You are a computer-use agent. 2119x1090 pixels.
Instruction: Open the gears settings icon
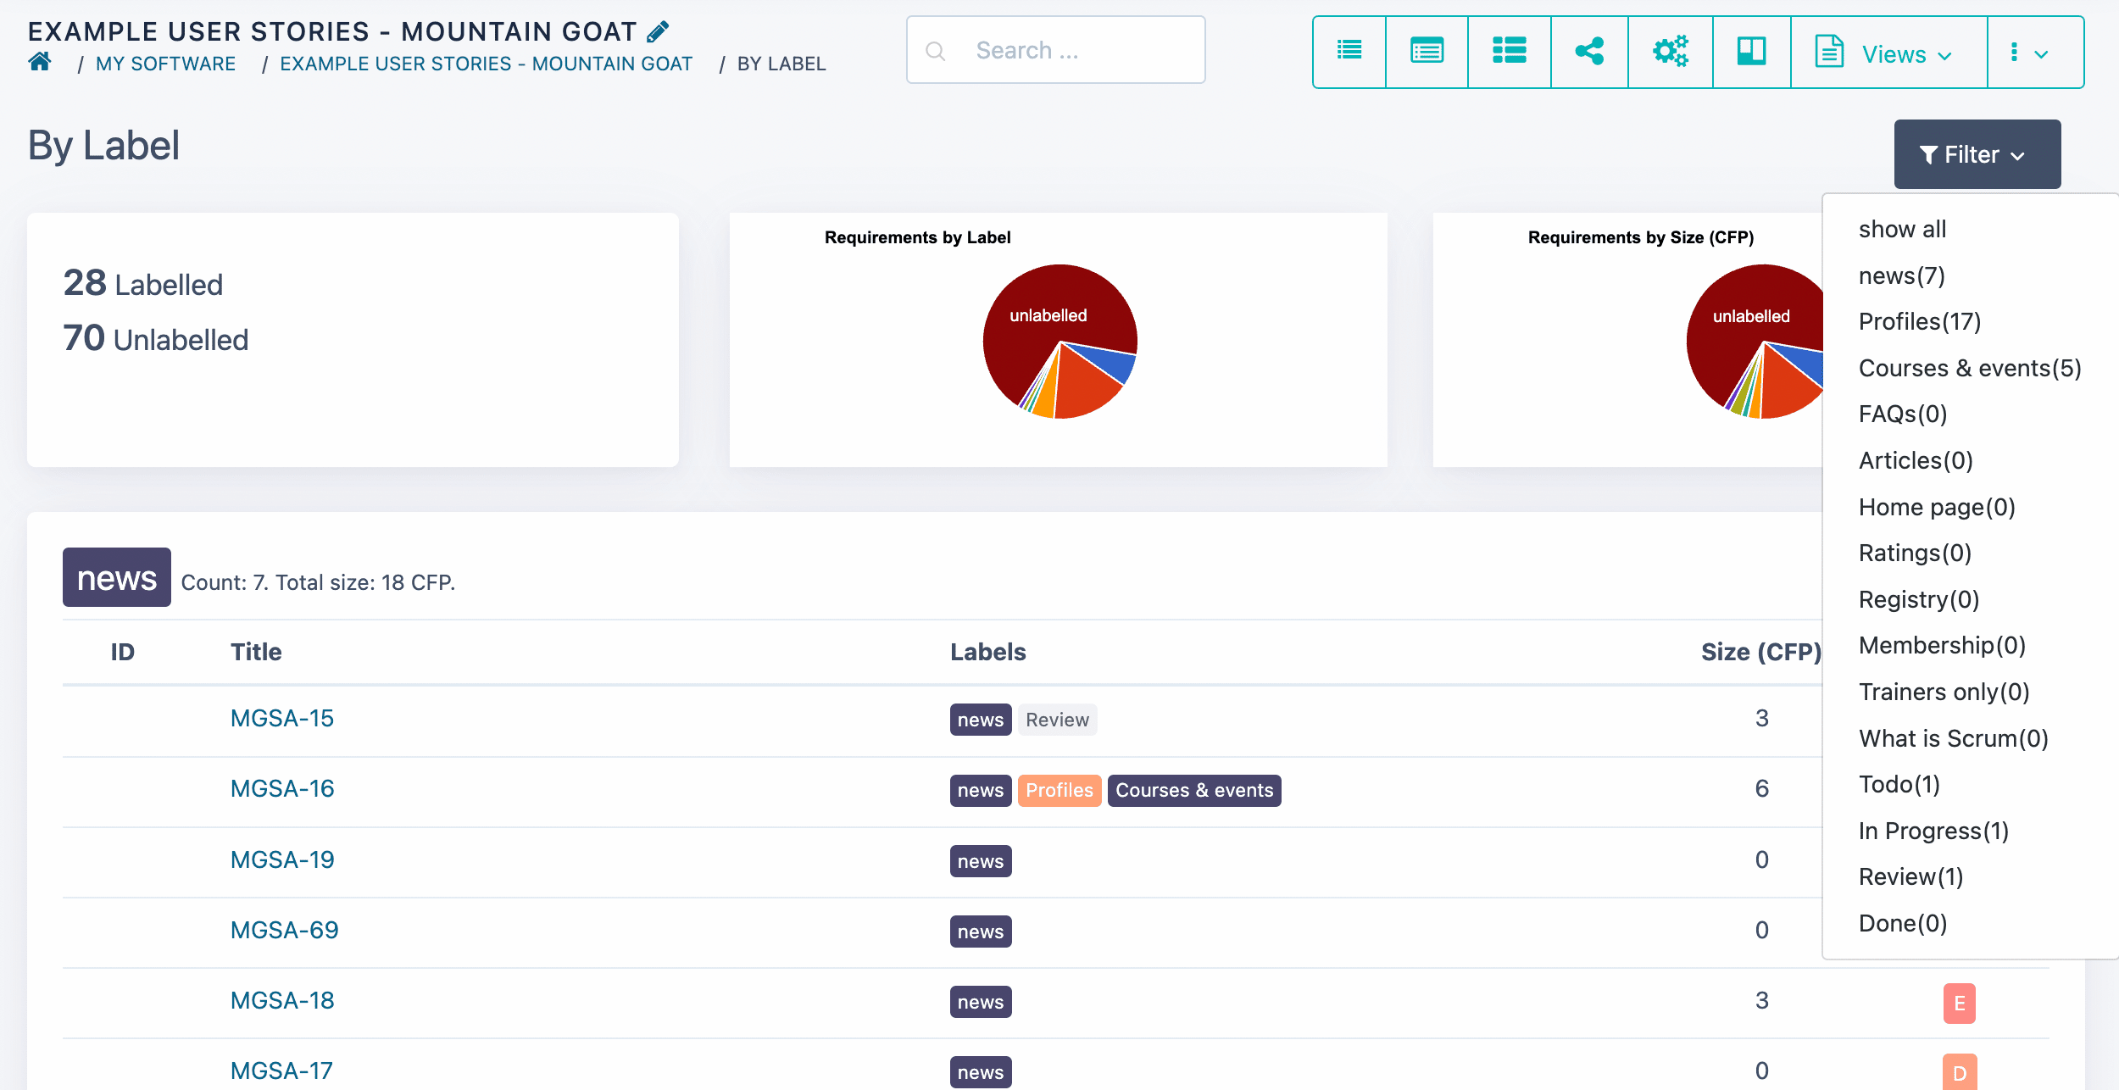pos(1671,52)
